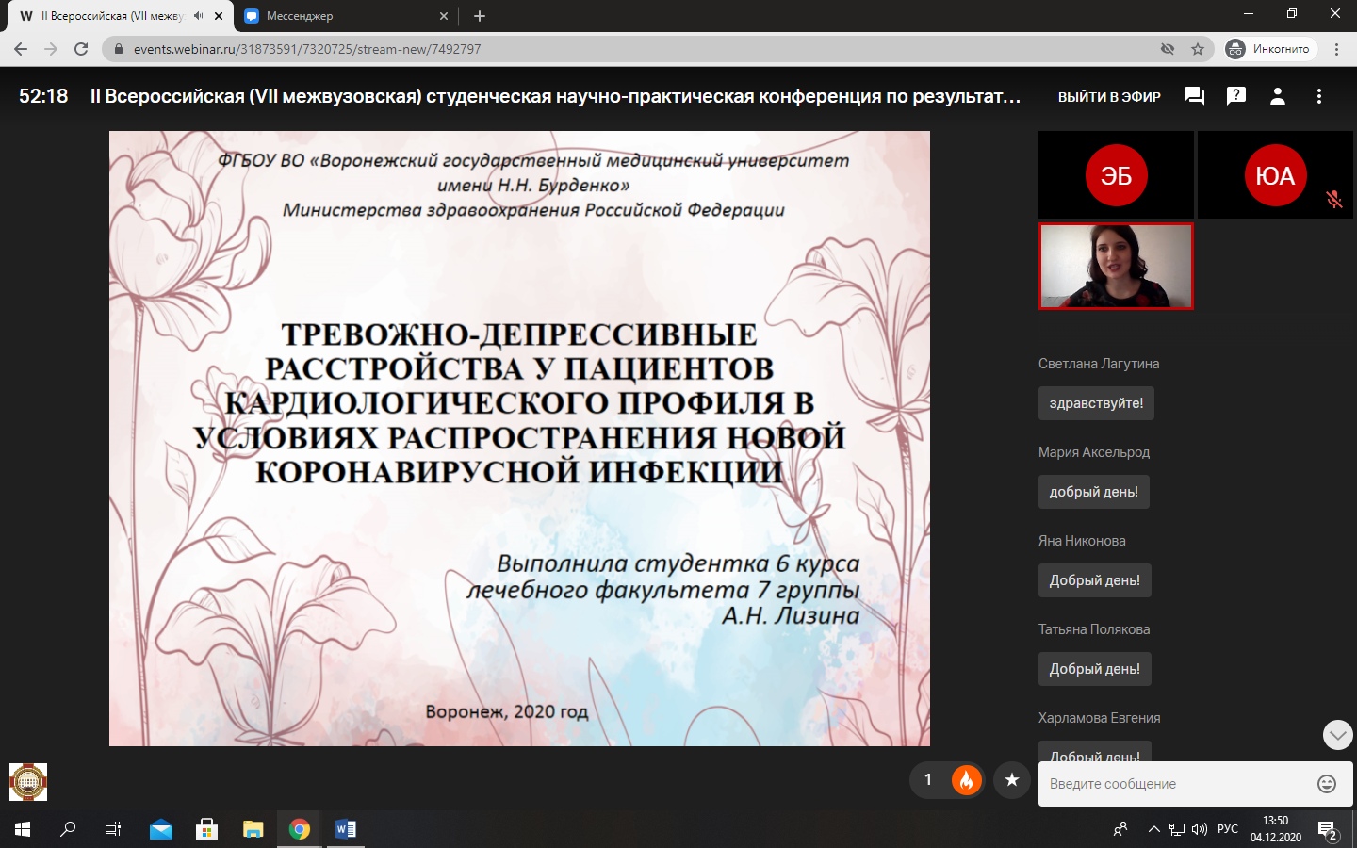Click Татьяна Полякова's Добрый день! message
This screenshot has height=848, width=1357.
(1095, 669)
